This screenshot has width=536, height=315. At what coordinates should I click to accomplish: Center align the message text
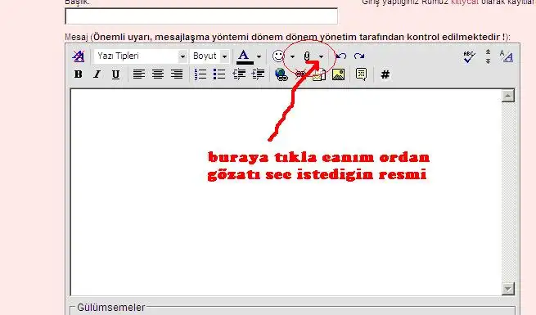click(x=158, y=74)
